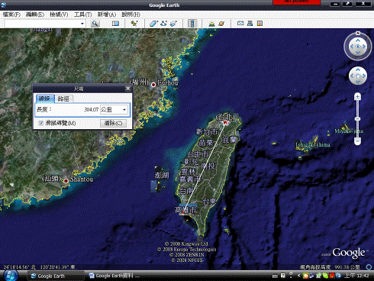Click the Ishigaki-shima island label
374x281 pixels.
(313, 144)
